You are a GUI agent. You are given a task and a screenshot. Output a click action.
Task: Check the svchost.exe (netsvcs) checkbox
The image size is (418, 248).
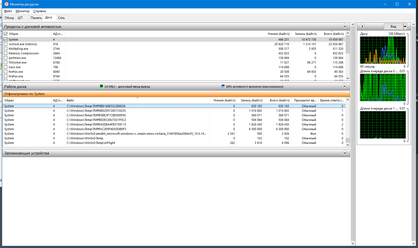coord(6,44)
